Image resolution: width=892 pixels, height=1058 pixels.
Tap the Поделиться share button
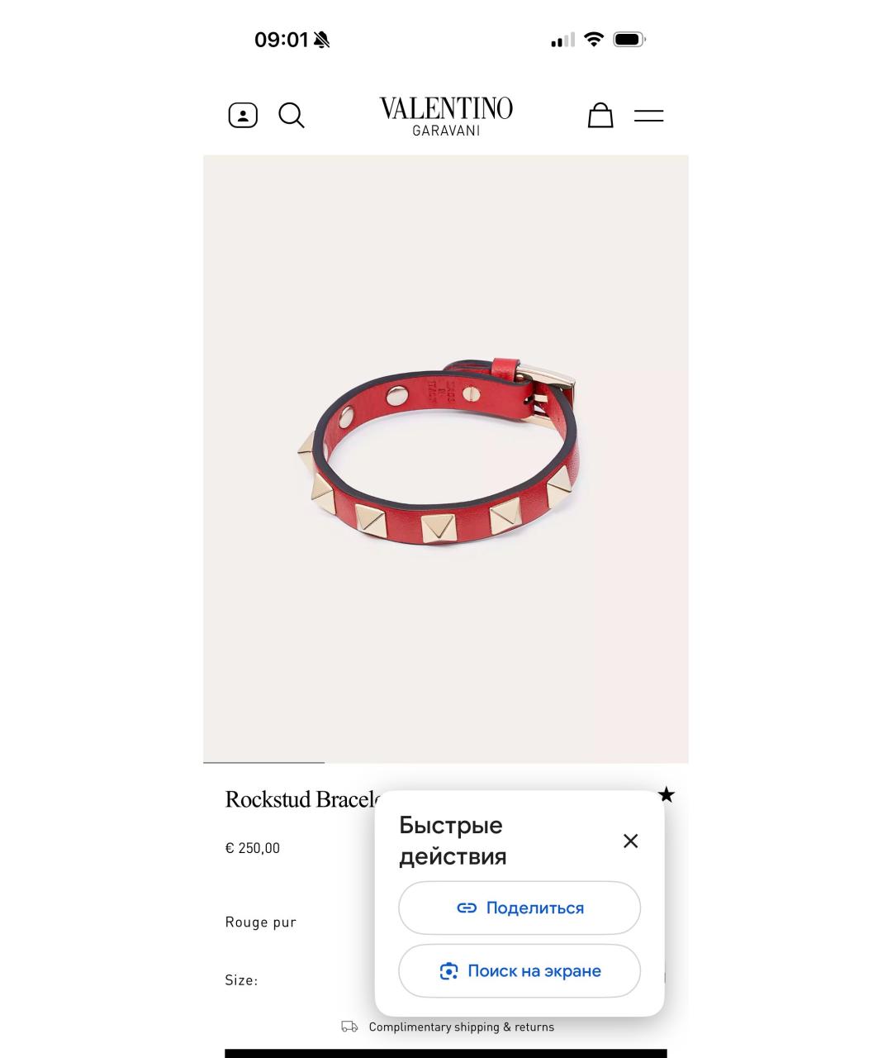click(x=520, y=908)
